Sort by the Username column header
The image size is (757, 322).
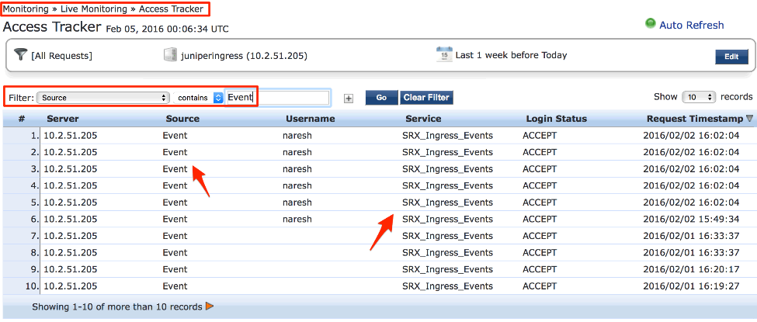click(x=310, y=119)
